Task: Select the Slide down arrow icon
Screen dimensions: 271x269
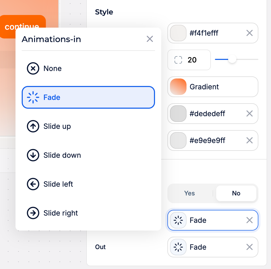Action: [33, 155]
